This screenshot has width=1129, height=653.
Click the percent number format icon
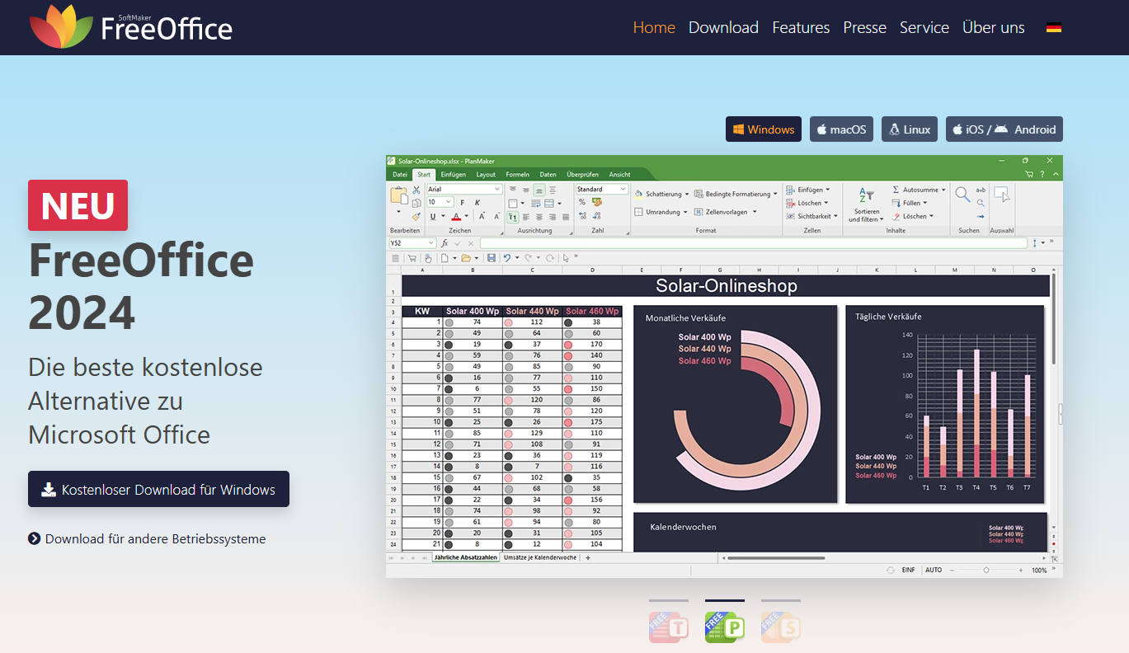[582, 202]
